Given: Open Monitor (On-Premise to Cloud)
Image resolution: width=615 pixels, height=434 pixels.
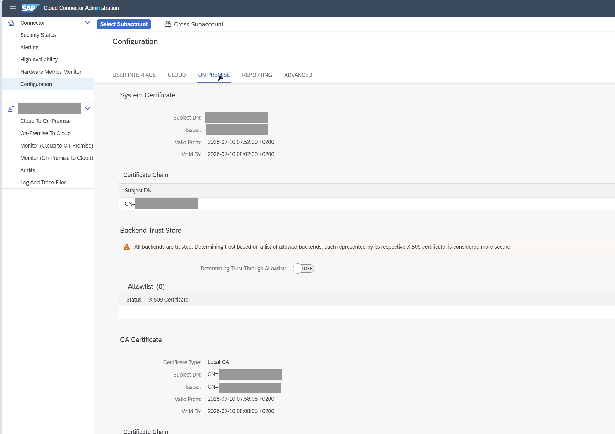Looking at the screenshot, I should point(57,158).
